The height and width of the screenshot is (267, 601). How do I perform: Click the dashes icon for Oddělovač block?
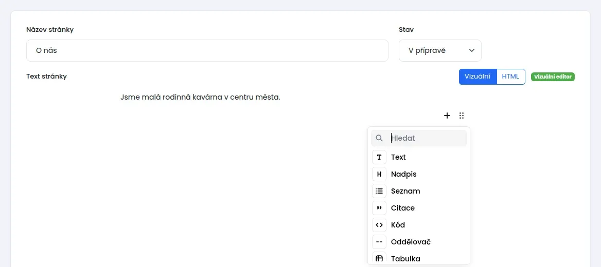click(x=379, y=242)
